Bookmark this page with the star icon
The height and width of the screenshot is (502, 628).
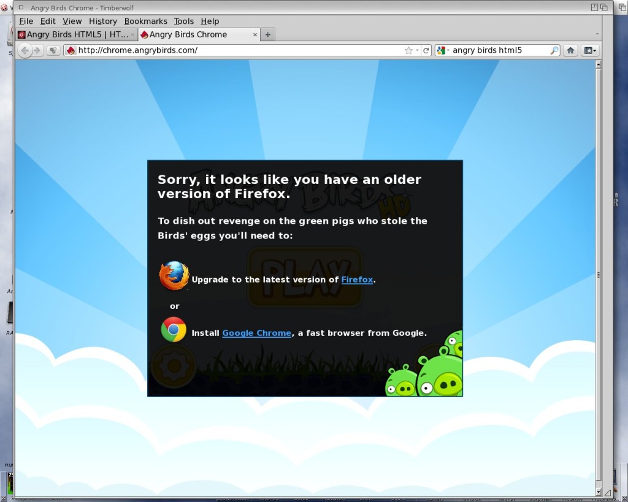point(408,50)
